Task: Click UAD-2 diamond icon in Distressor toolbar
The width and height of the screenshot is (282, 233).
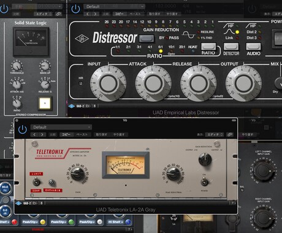Action: click(72, 106)
